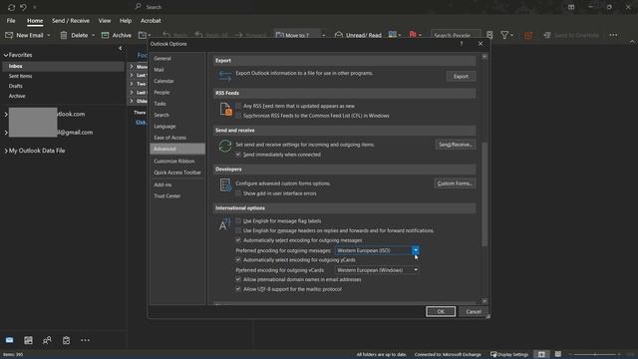Open navigation bar more options dots
The image size is (638, 359).
click(85, 340)
